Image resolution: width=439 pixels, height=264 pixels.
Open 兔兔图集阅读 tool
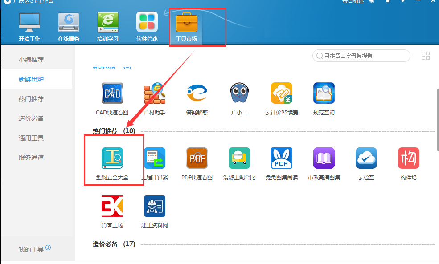[x=282, y=164]
